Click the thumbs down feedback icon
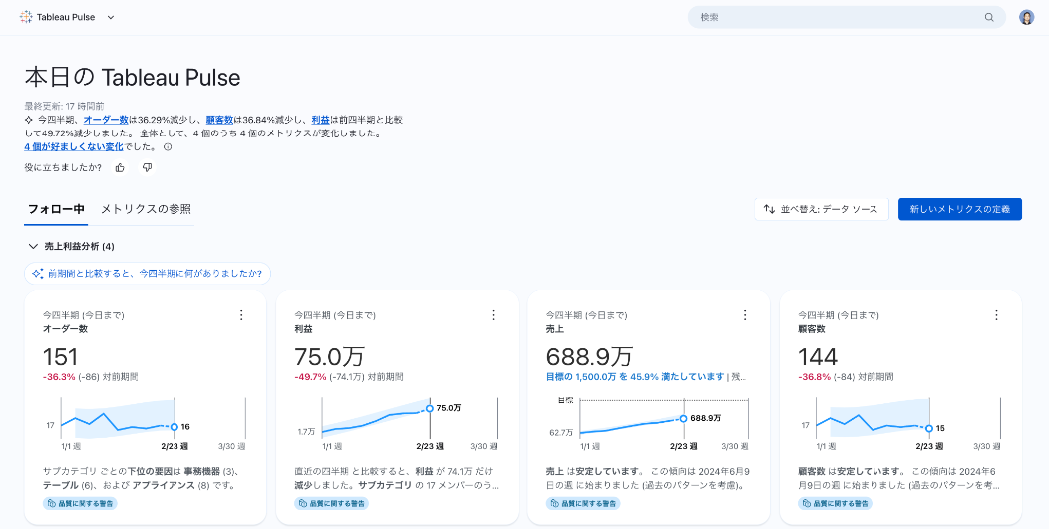 pyautogui.click(x=148, y=167)
